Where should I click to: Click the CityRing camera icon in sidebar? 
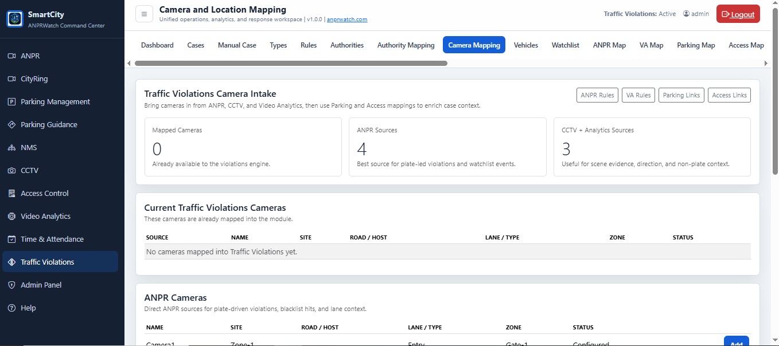tap(11, 79)
